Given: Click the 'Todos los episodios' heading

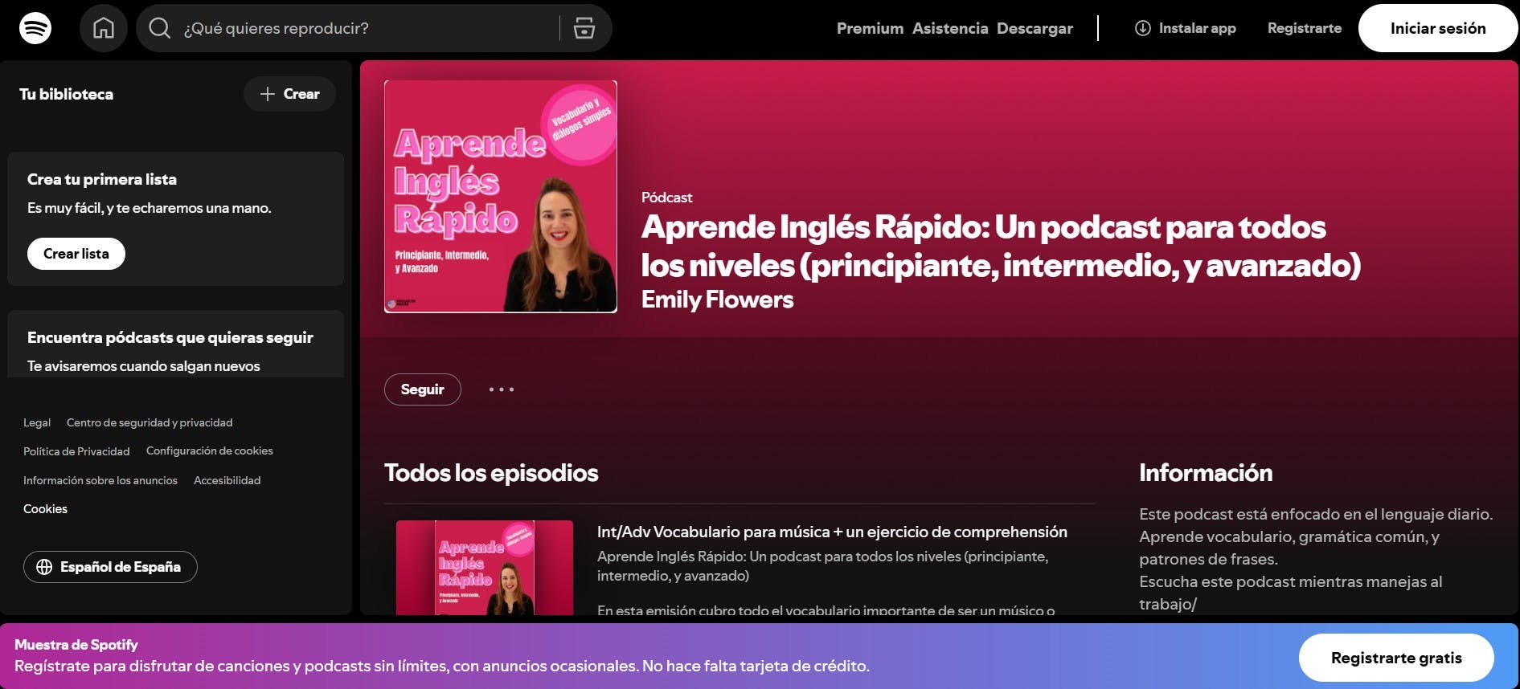Looking at the screenshot, I should coord(491,473).
